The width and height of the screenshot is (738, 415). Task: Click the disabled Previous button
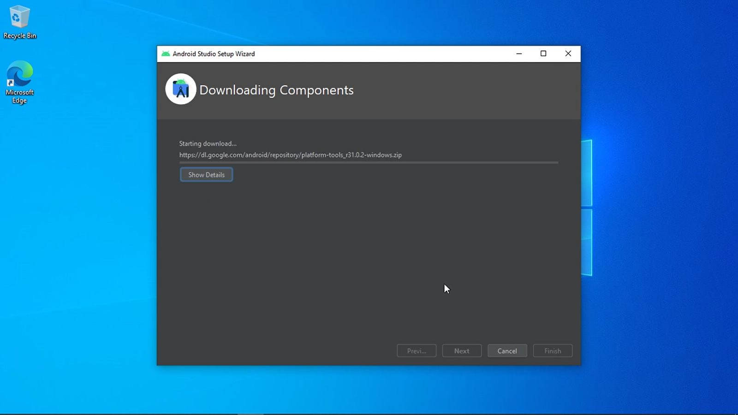point(417,351)
